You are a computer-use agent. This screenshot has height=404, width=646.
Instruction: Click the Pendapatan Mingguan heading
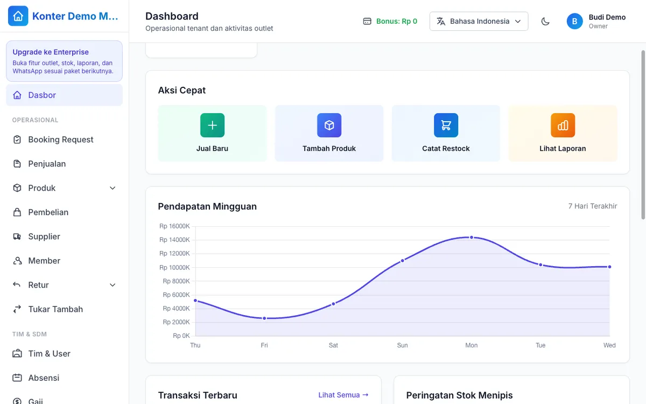click(207, 206)
